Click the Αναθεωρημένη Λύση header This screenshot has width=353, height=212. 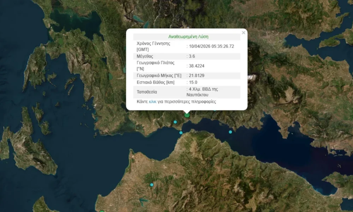pos(188,36)
